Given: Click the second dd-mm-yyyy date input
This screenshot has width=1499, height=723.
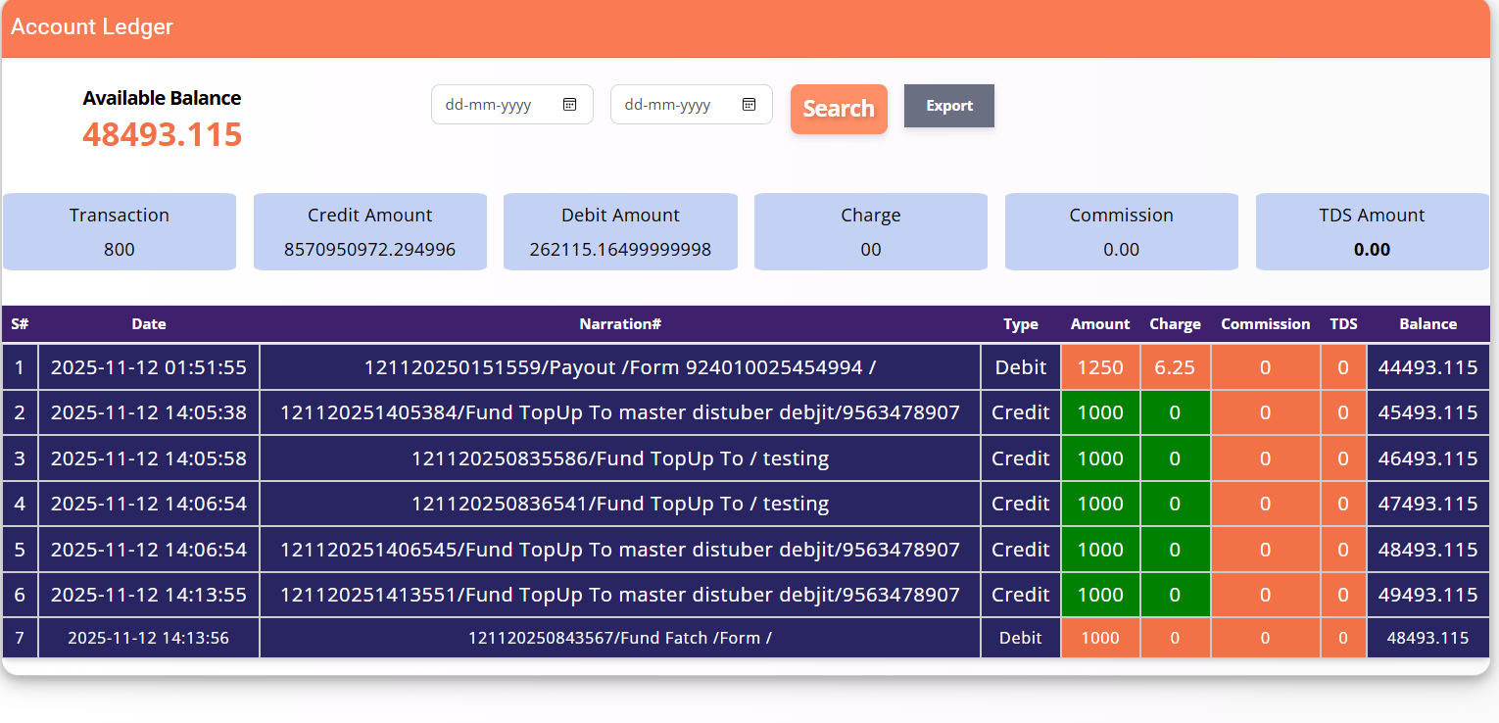Looking at the screenshot, I should pyautogui.click(x=676, y=105).
